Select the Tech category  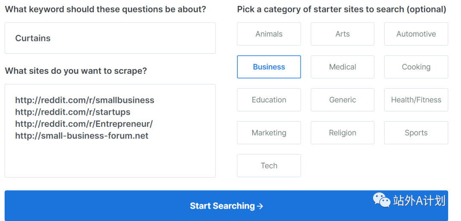click(269, 166)
